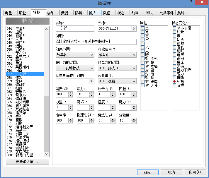Switch to the 公共事件 tab

point(166,13)
